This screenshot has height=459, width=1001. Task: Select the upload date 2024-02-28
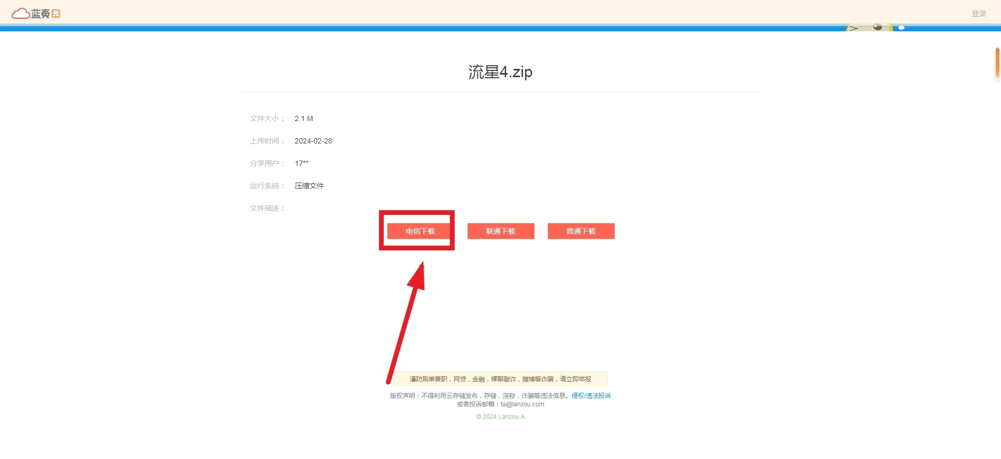313,141
